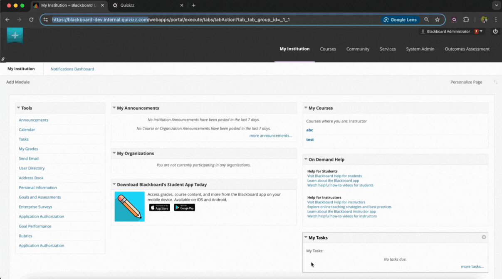Click the App Store download badge
502x279 pixels.
[x=160, y=208]
